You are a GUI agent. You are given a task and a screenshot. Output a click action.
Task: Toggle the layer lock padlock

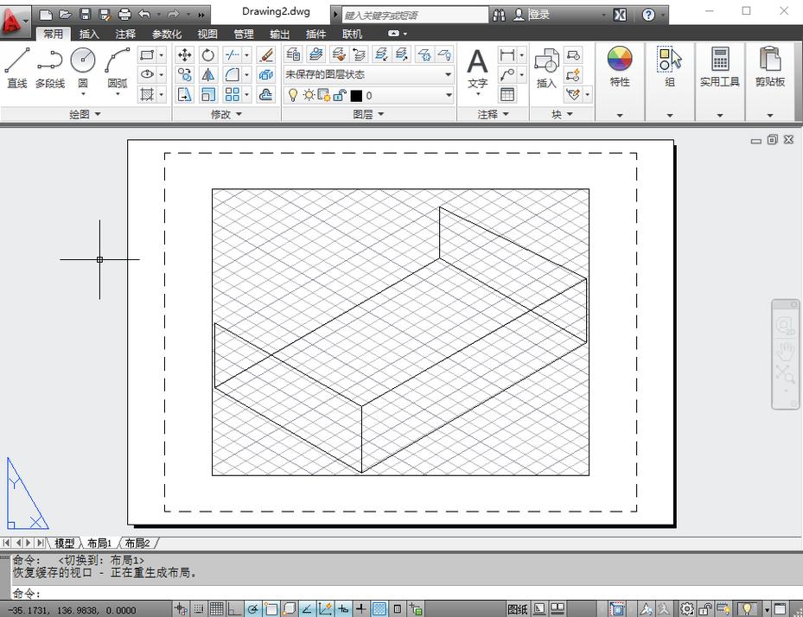click(340, 95)
